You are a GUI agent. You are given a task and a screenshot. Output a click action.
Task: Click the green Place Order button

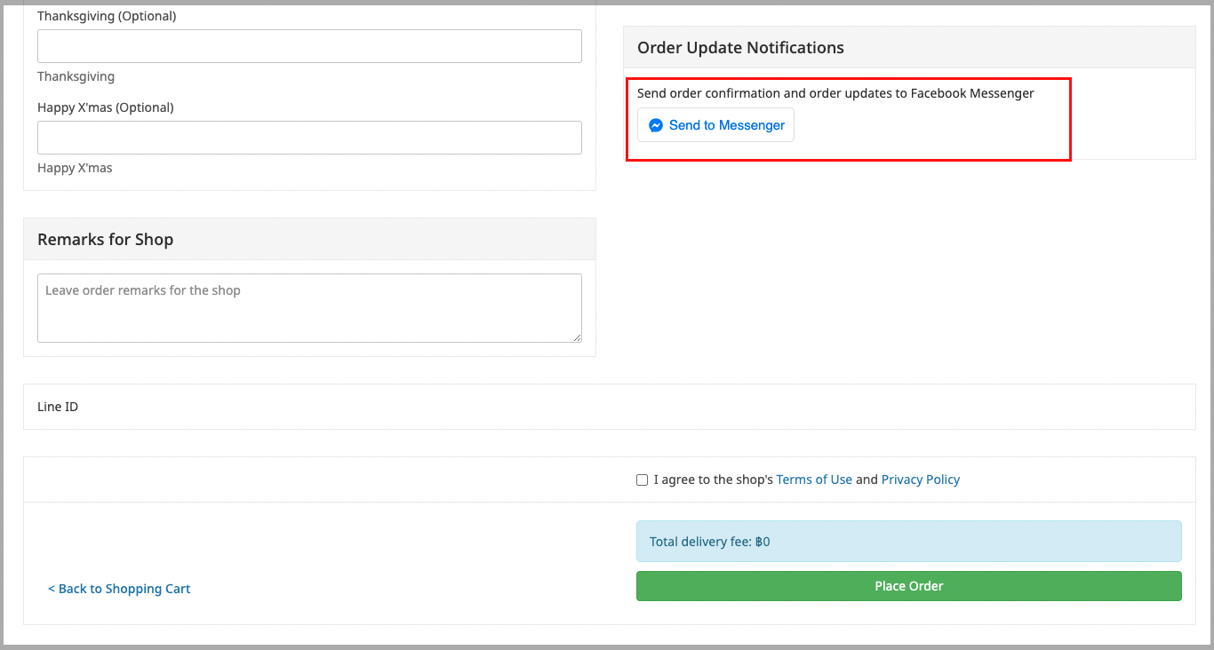[909, 586]
